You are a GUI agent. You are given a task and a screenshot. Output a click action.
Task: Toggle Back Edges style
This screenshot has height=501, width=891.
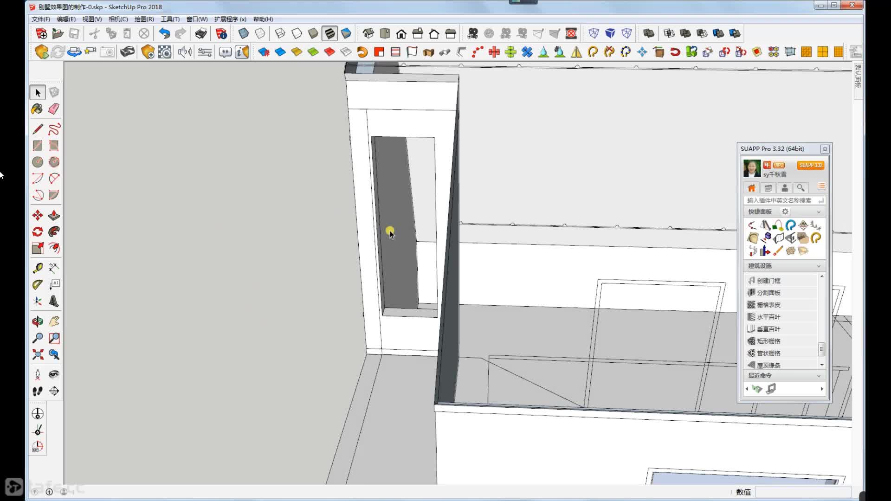coord(260,33)
